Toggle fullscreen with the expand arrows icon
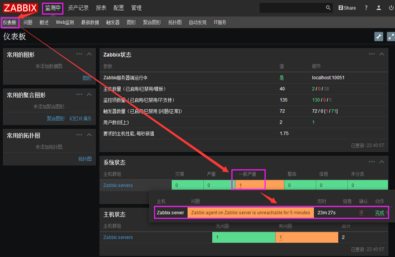This screenshot has height=257, width=395. (391, 37)
